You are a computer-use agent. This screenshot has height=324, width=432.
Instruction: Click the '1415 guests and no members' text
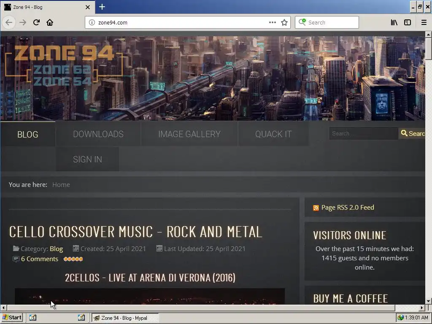click(365, 258)
